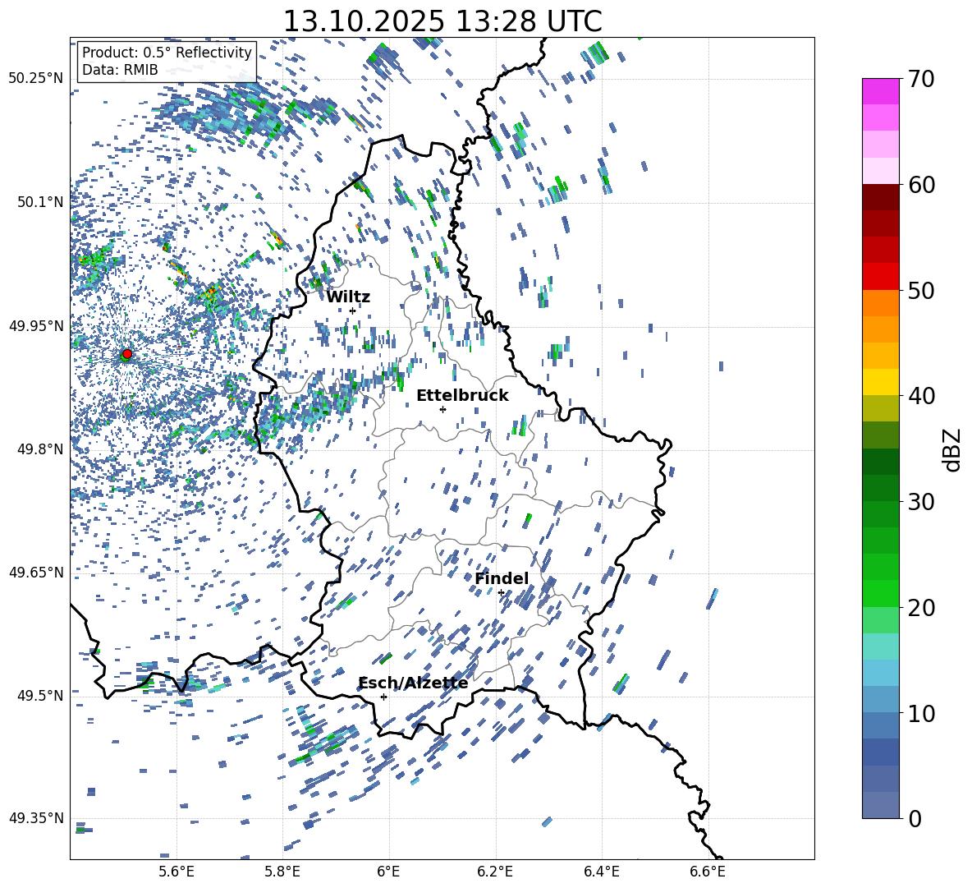This screenshot has width=972, height=888.
Task: Pick the bright red swatch just above 50 dBZ
Action: (881, 276)
